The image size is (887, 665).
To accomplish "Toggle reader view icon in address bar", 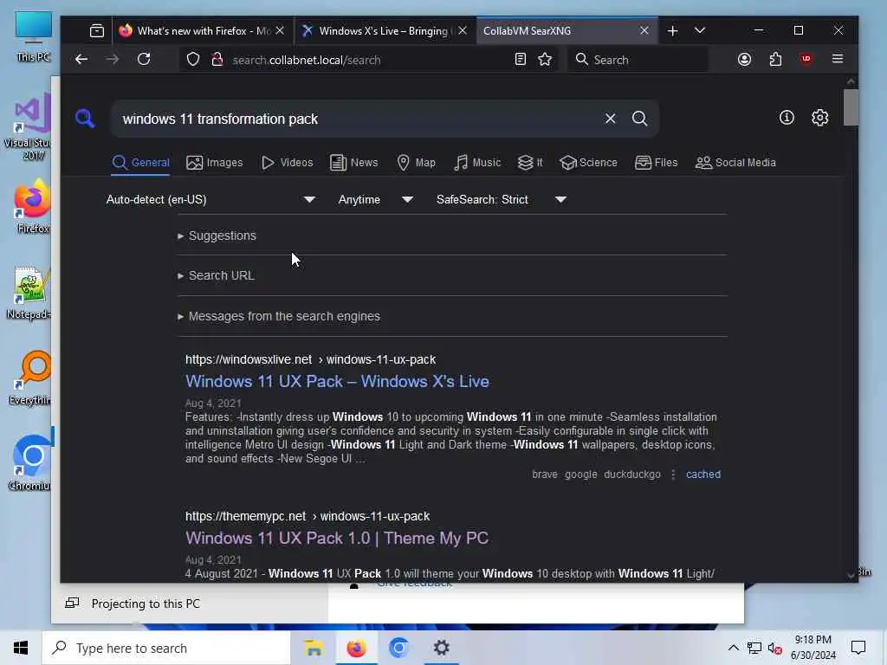I will pos(521,60).
